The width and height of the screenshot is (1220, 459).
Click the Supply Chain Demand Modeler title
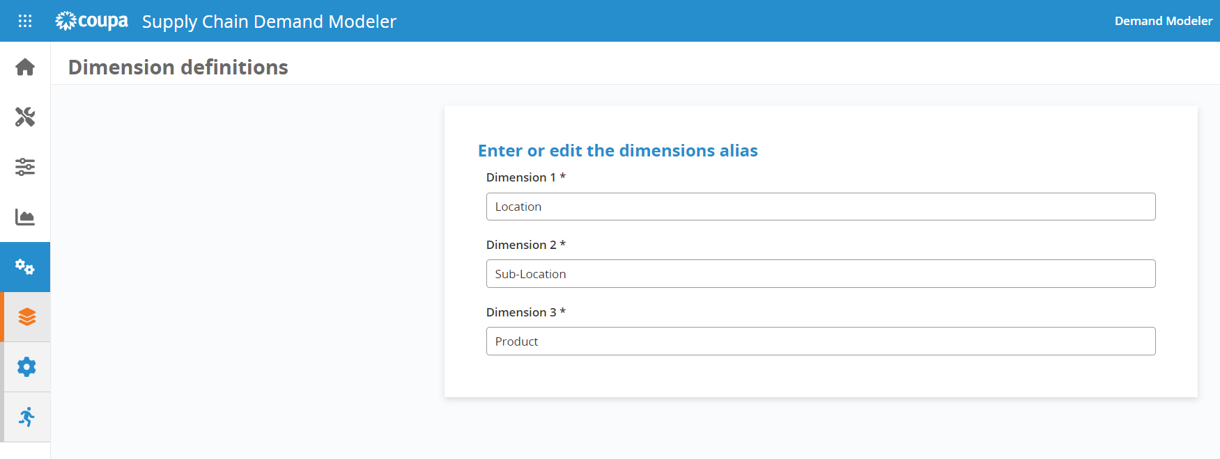[269, 22]
